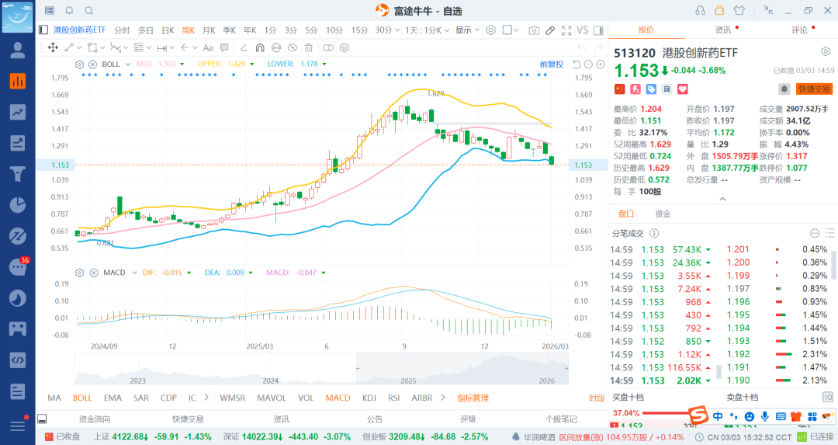Open the price alert bell icon
This screenshot has height=445, width=838.
tap(784, 89)
